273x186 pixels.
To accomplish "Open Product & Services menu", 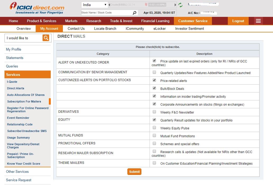I will [41, 21].
